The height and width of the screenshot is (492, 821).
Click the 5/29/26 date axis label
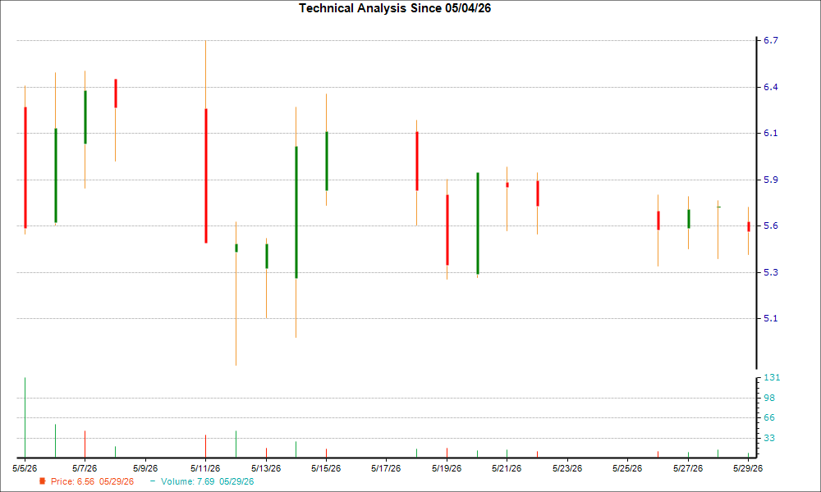click(748, 468)
